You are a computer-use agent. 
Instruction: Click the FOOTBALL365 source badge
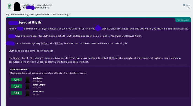point(183,20)
